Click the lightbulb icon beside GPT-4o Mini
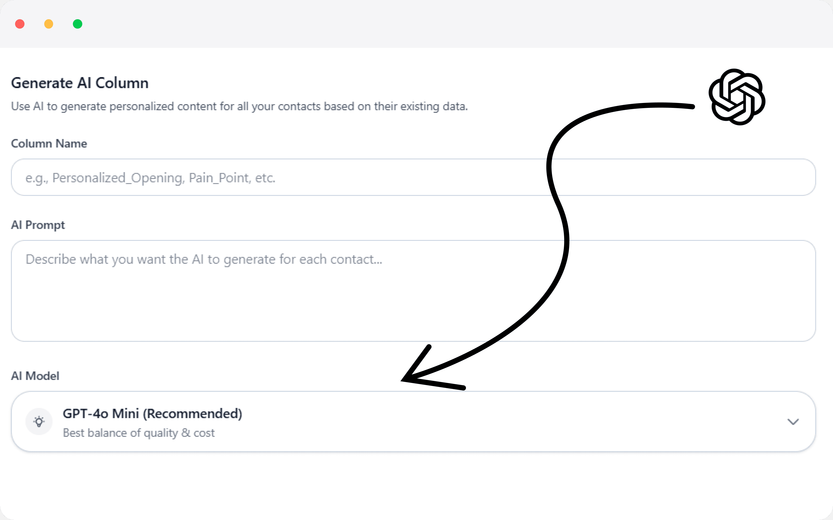Viewport: 833px width, 520px height. pyautogui.click(x=39, y=421)
